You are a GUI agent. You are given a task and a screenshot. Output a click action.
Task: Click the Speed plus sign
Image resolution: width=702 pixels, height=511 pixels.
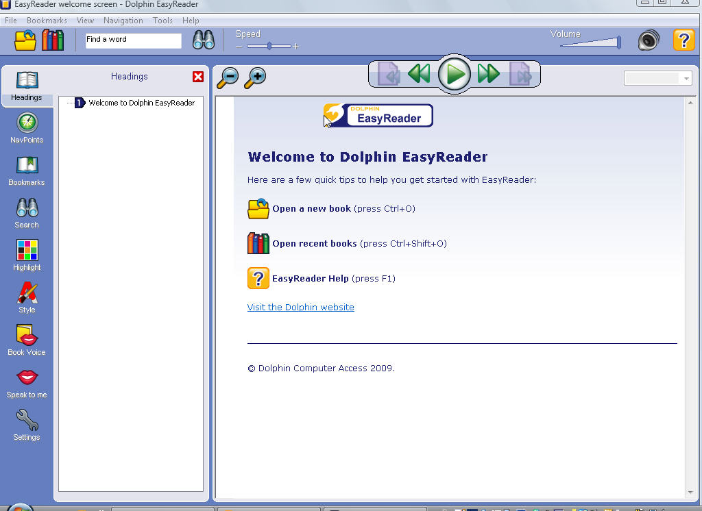point(296,47)
